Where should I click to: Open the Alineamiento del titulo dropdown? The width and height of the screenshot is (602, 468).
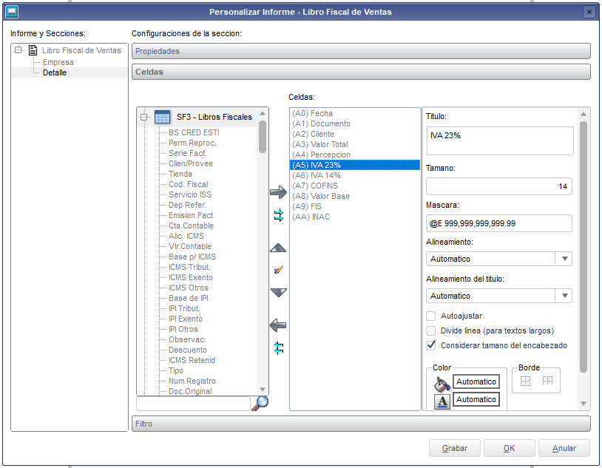tap(564, 296)
